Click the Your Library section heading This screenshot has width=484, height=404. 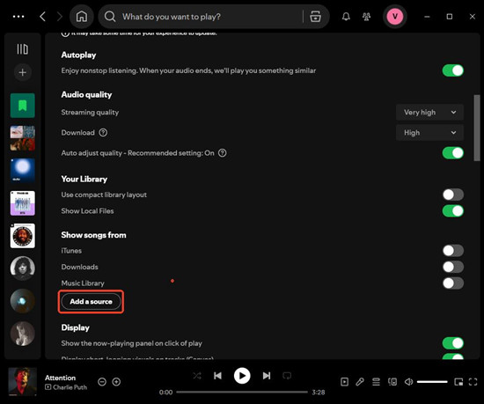(84, 179)
